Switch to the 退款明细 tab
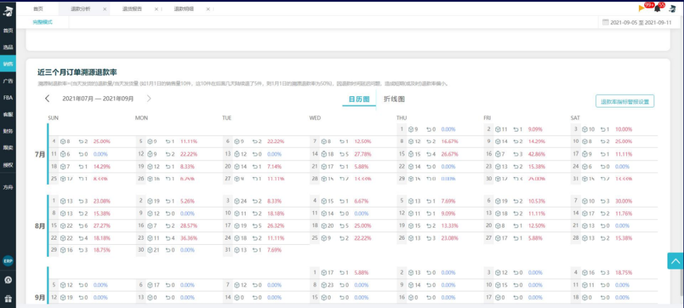This screenshot has width=684, height=308. 184,9
